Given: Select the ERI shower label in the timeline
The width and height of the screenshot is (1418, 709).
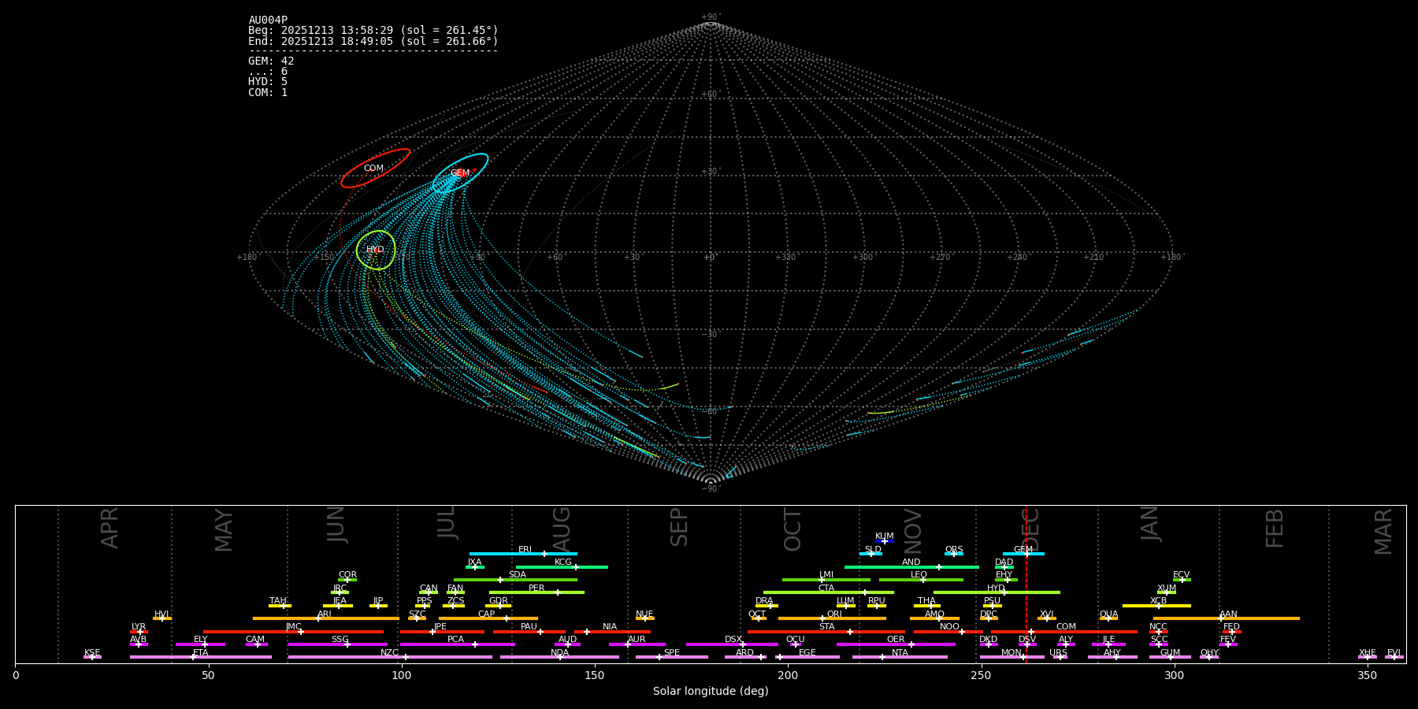Looking at the screenshot, I should (x=525, y=550).
